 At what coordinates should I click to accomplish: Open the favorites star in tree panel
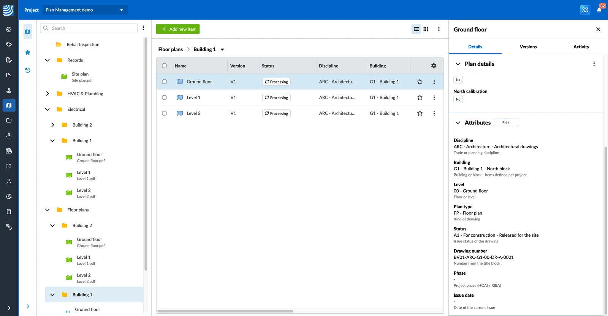28,53
